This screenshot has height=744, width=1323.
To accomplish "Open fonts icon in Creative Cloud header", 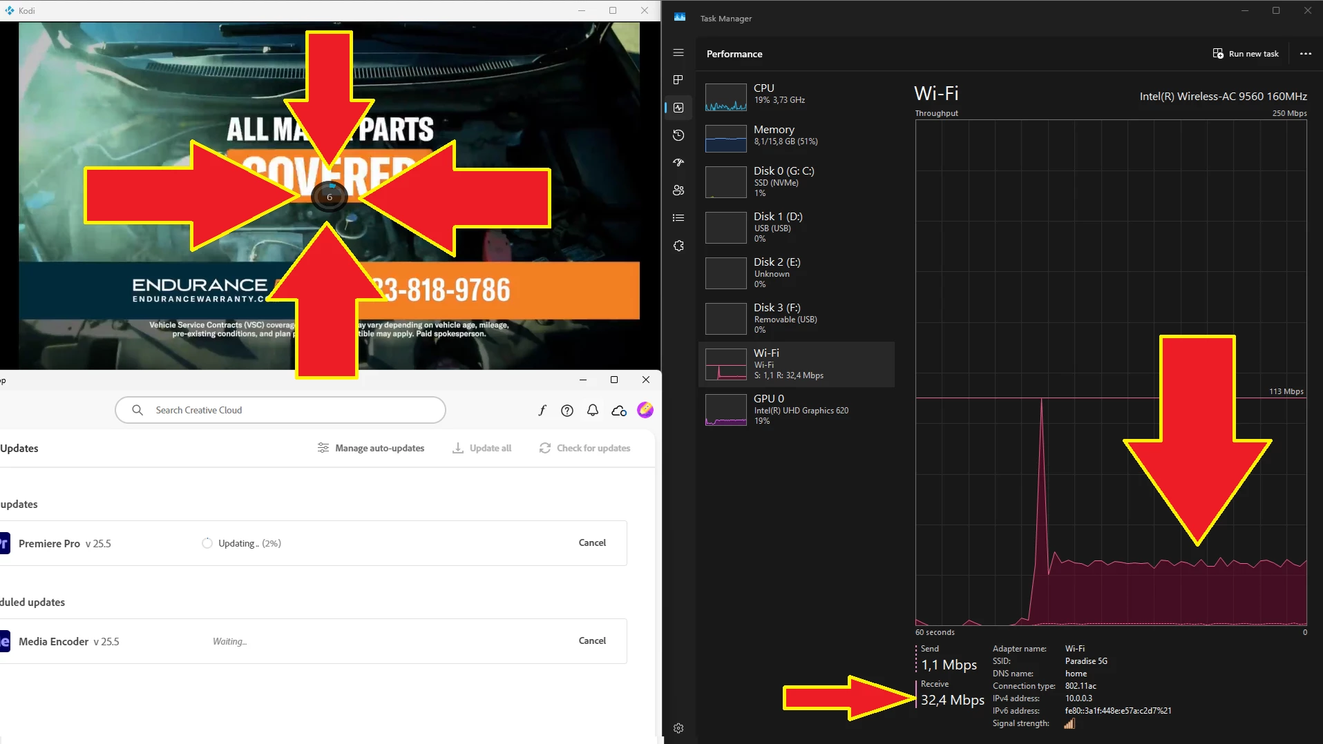I will [542, 411].
